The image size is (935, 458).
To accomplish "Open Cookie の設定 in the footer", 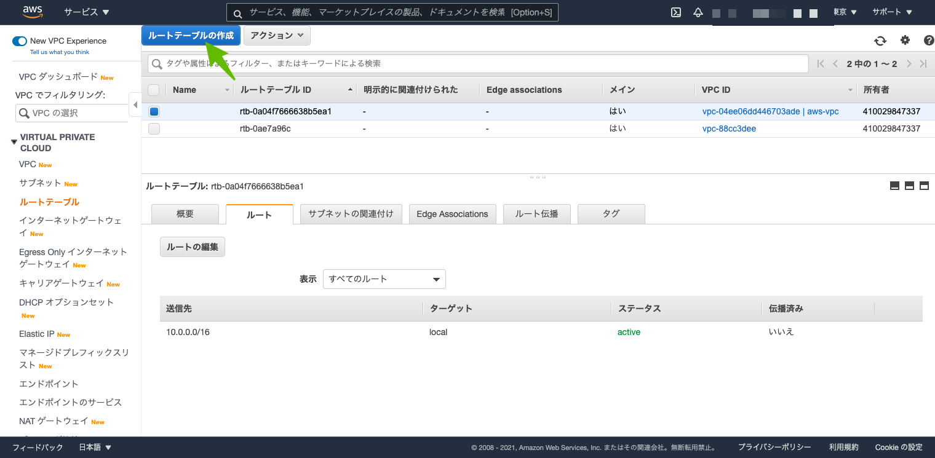I will click(899, 448).
